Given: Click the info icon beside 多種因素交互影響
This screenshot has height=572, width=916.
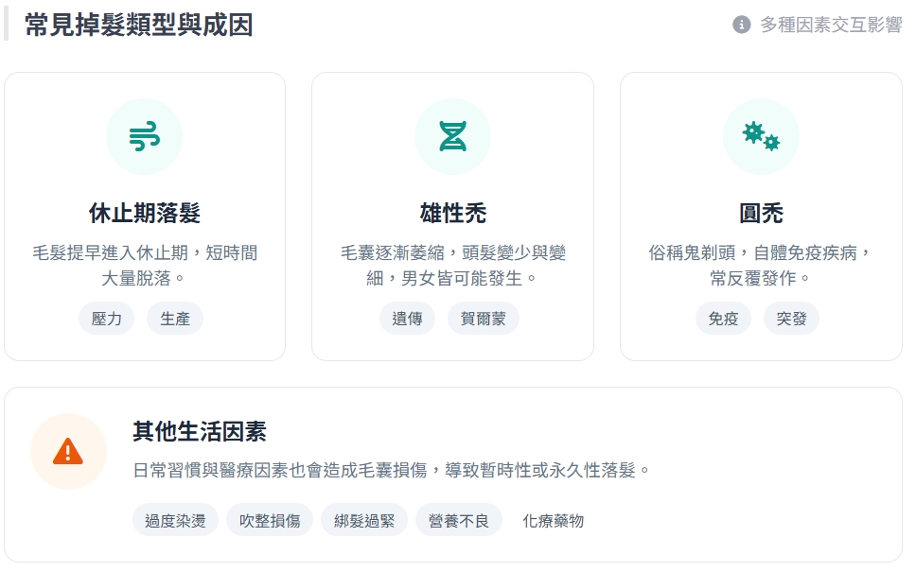Looking at the screenshot, I should coord(742,25).
